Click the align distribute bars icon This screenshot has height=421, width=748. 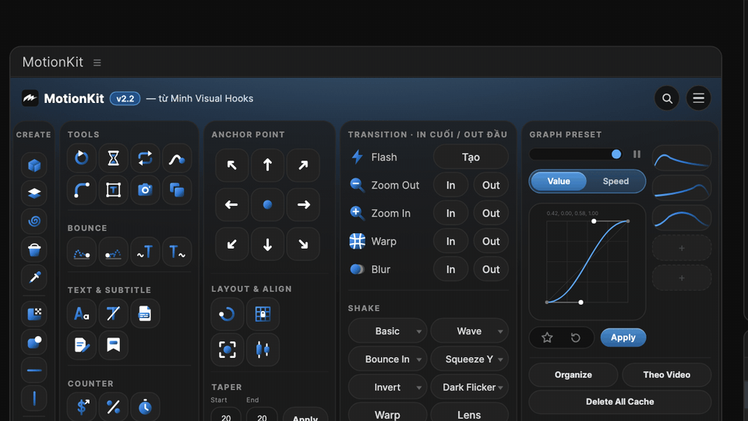[x=263, y=349]
